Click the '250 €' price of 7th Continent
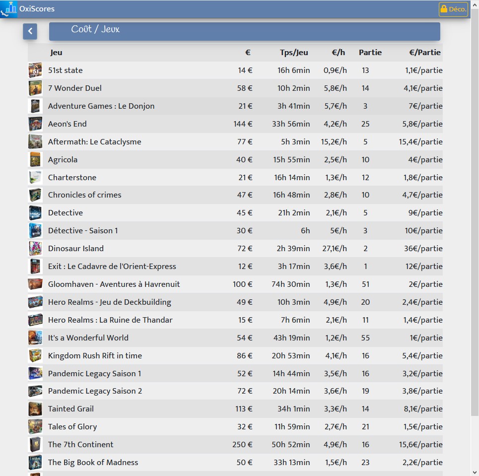 [x=242, y=445]
